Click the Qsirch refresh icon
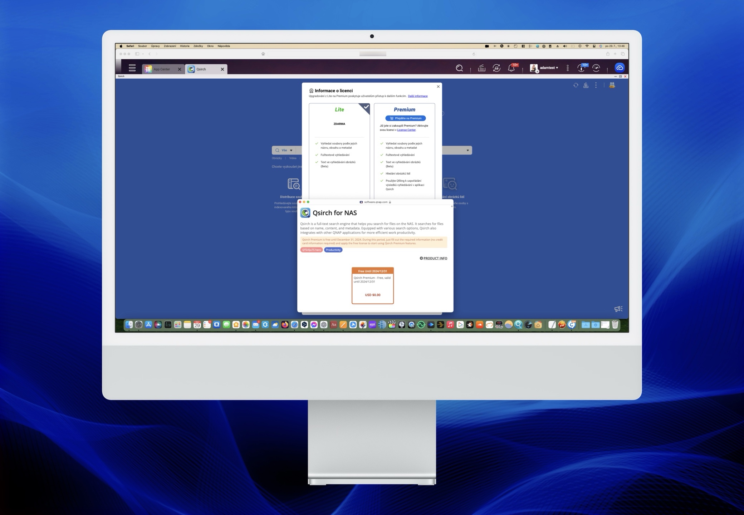744x515 pixels. coord(576,85)
